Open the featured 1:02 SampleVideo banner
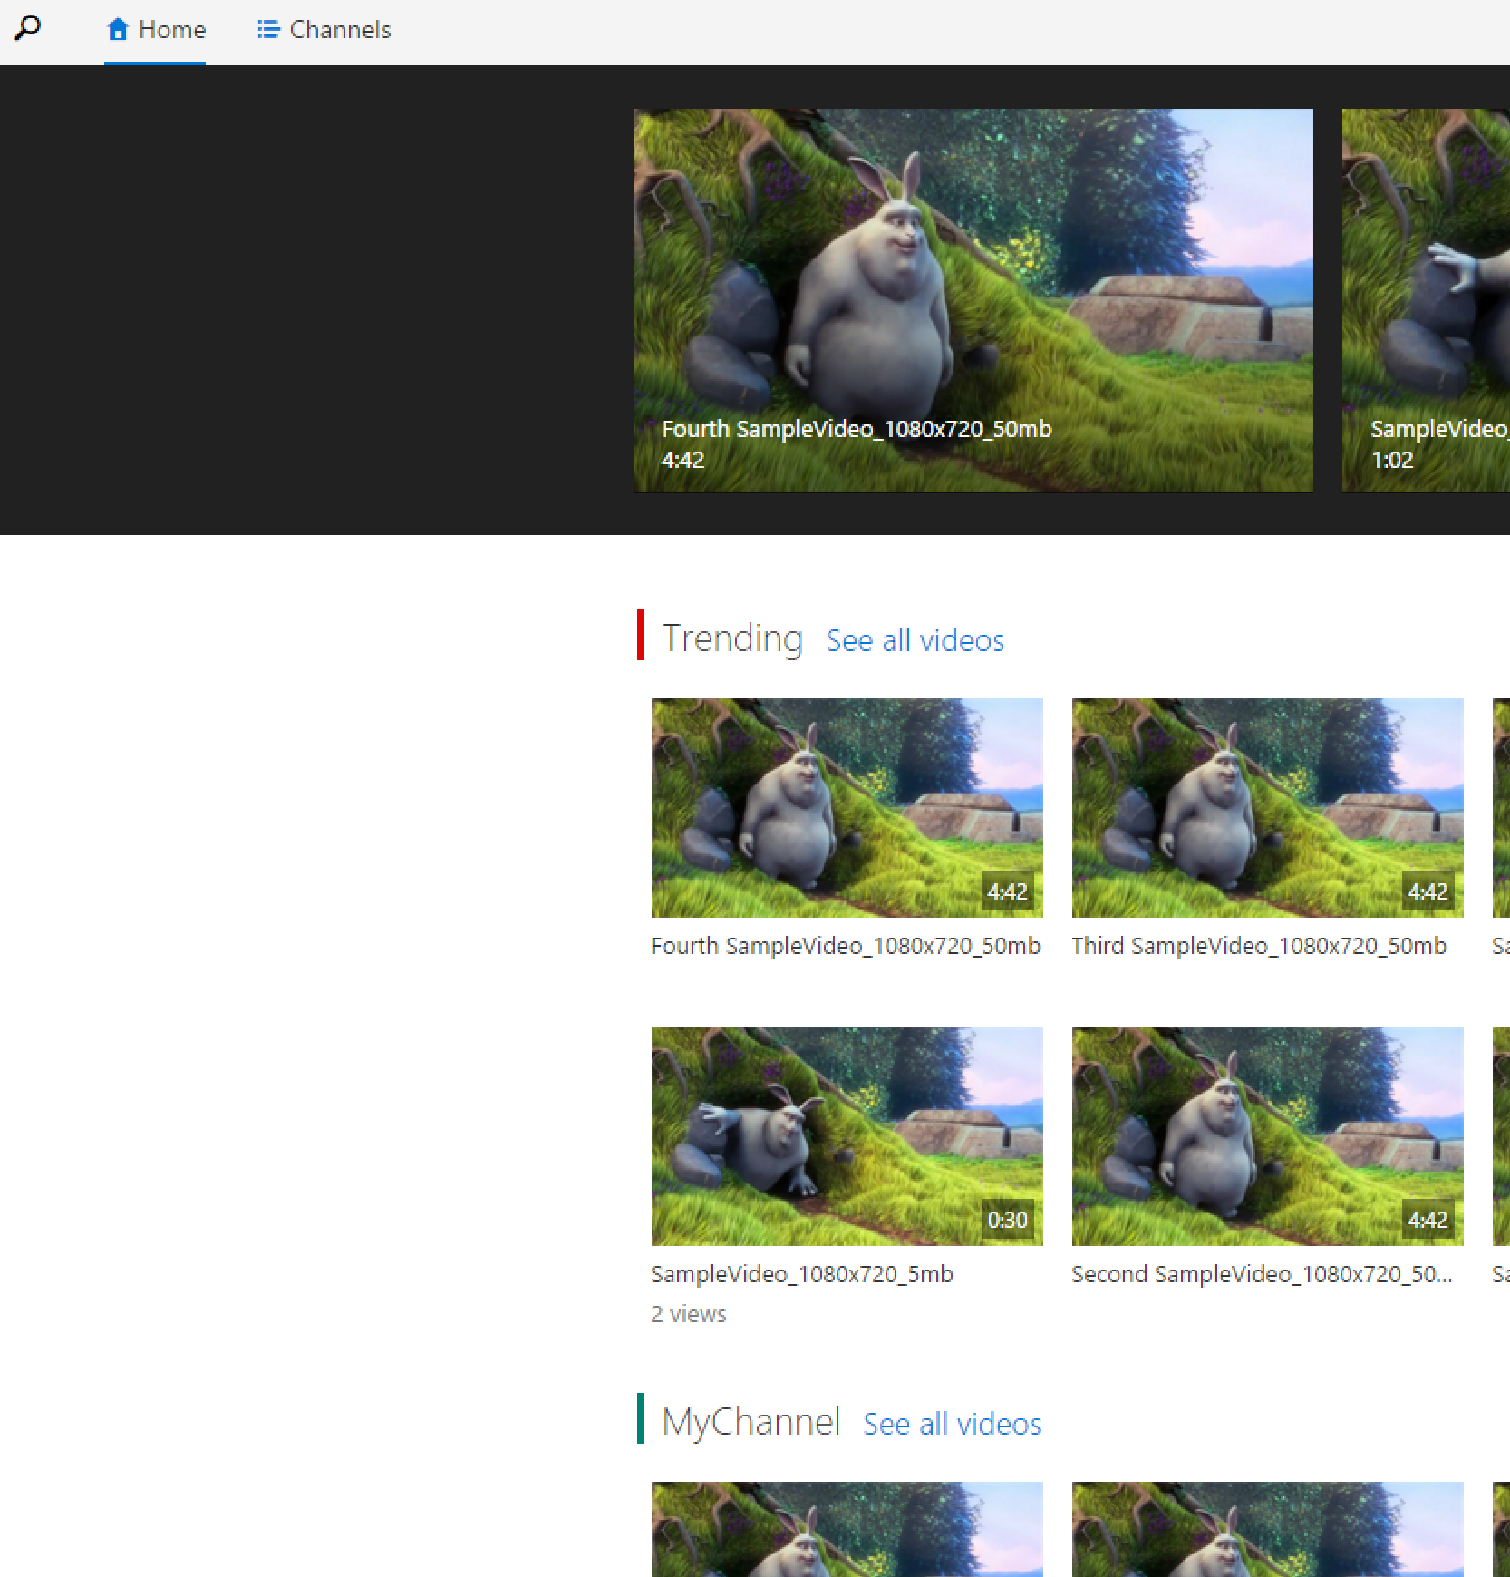 click(x=1426, y=300)
